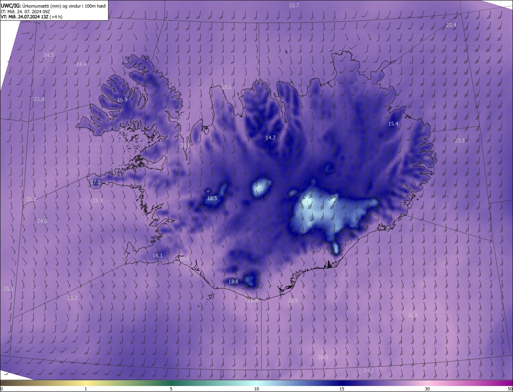Viewport: 513px width, 392px height.
Task: Click the colorbar tick label 1
Action: coord(86,389)
